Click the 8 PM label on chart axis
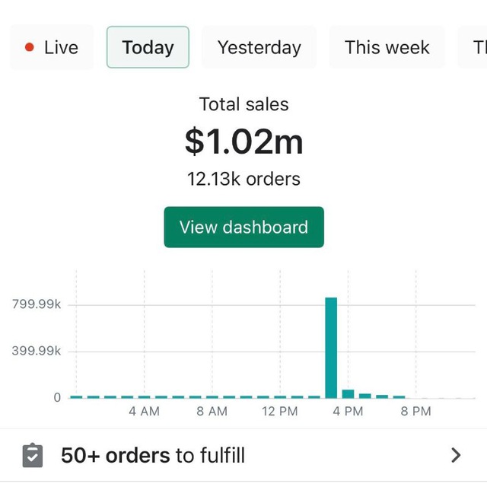This screenshot has width=487, height=487. [416, 411]
